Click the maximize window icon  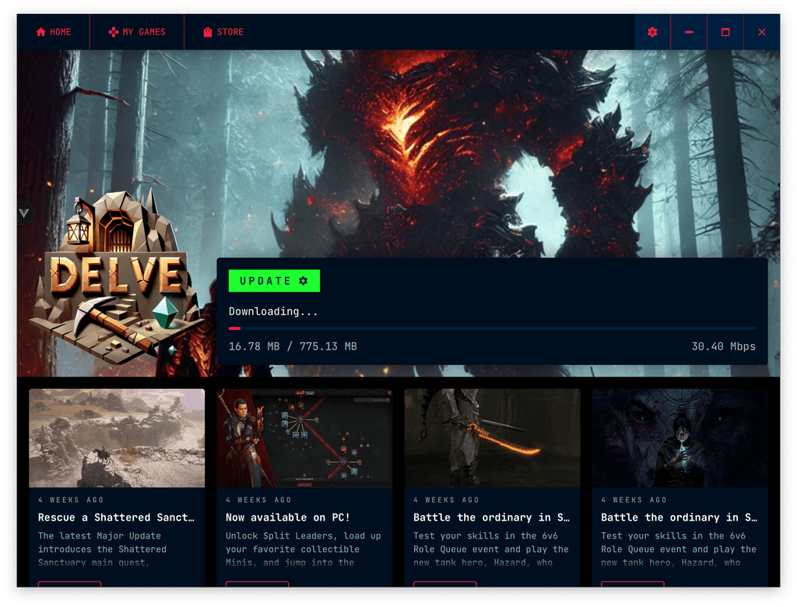pyautogui.click(x=725, y=32)
